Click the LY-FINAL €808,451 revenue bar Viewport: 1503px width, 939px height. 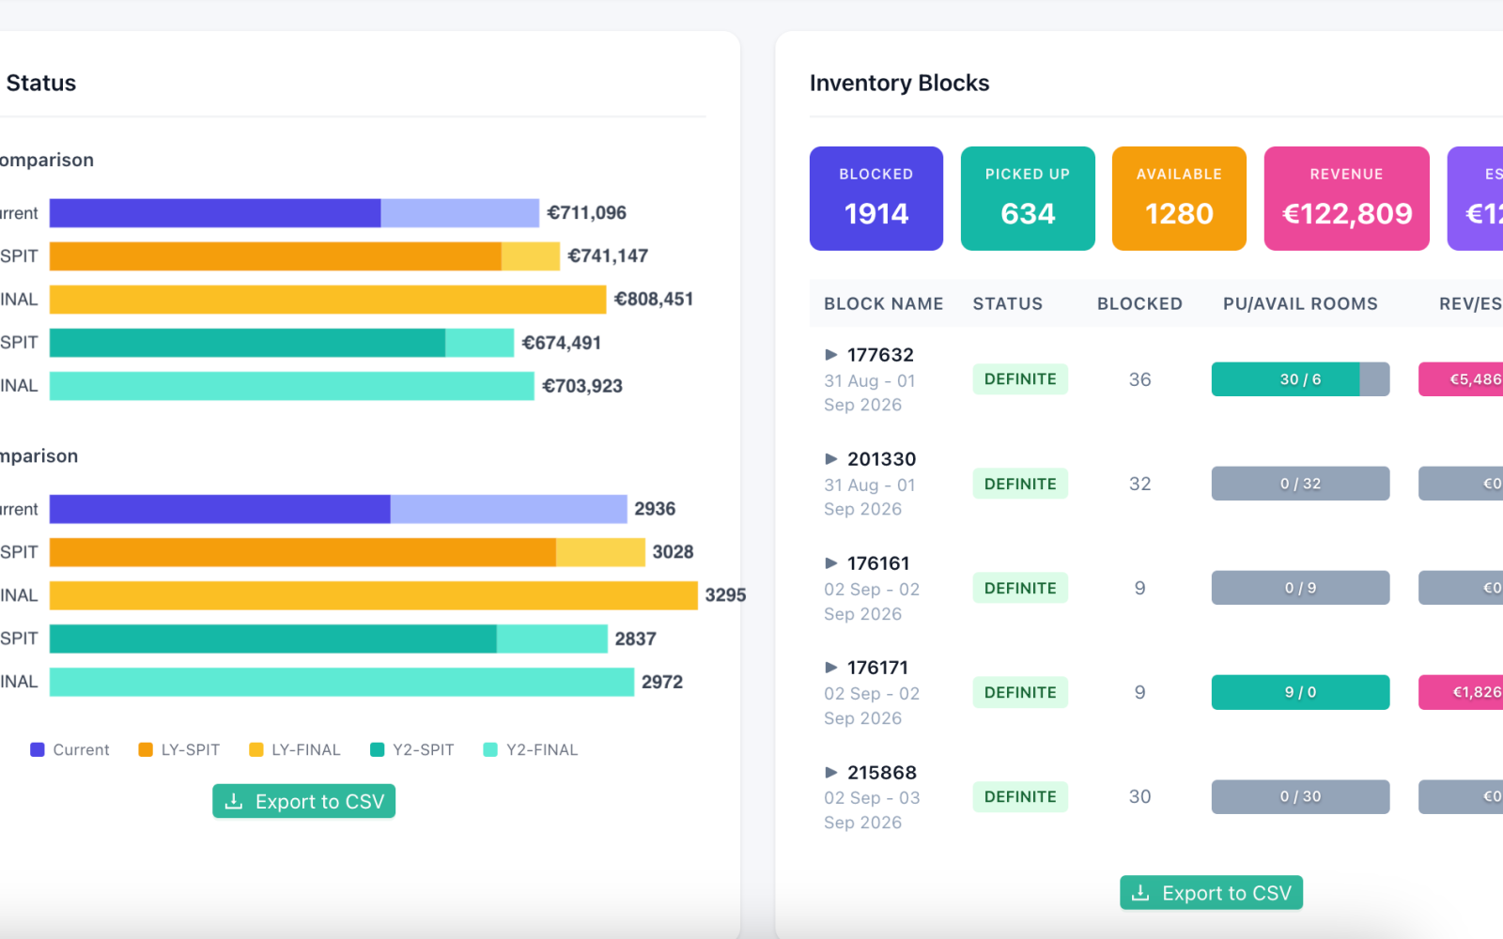point(328,300)
